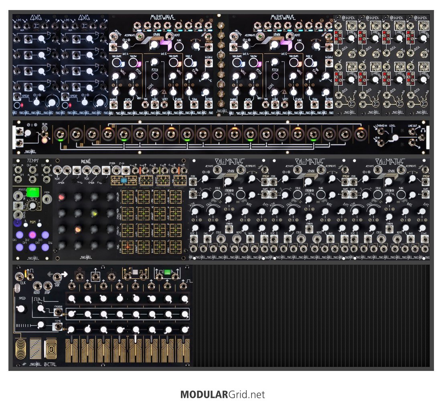This screenshot has width=446, height=403.
Task: Click the X-PAN R-IN jack
Action: click(381, 143)
